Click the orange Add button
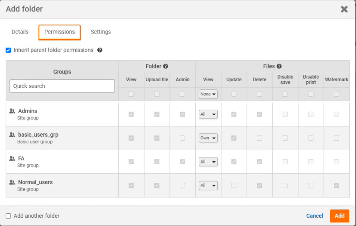 click(339, 216)
